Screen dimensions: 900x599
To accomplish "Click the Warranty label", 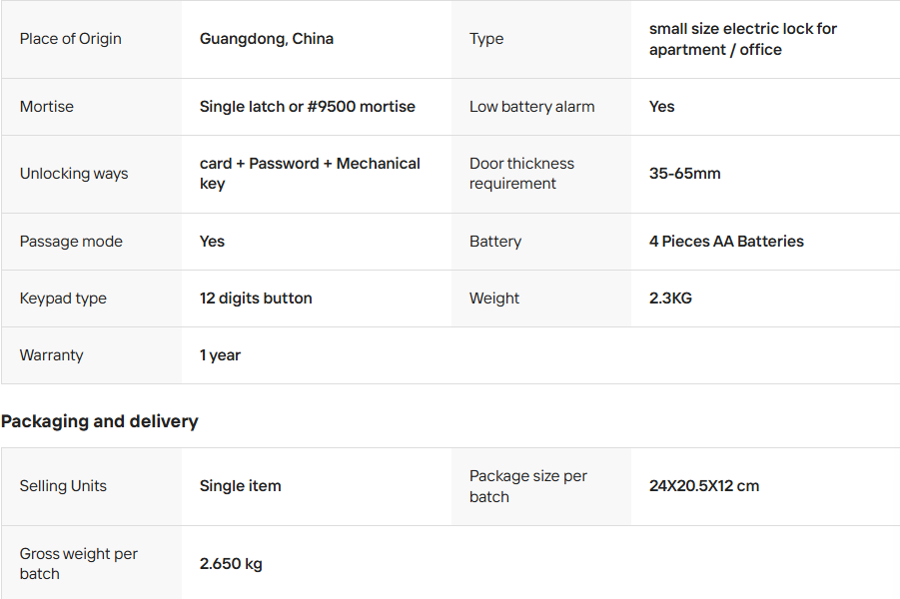I will click(52, 355).
